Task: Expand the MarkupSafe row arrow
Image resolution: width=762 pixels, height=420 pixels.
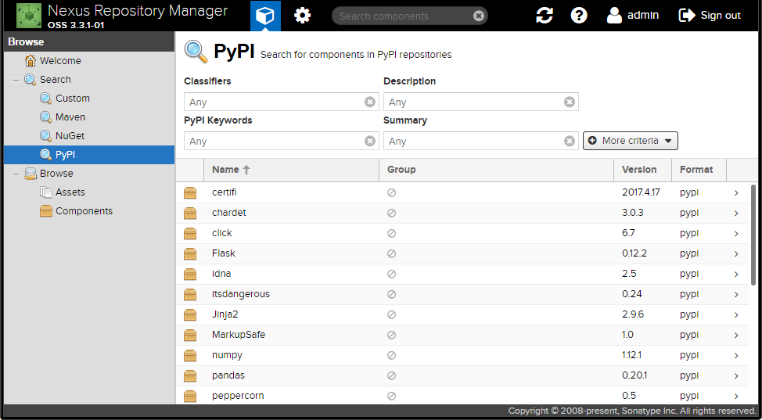Action: click(x=736, y=336)
